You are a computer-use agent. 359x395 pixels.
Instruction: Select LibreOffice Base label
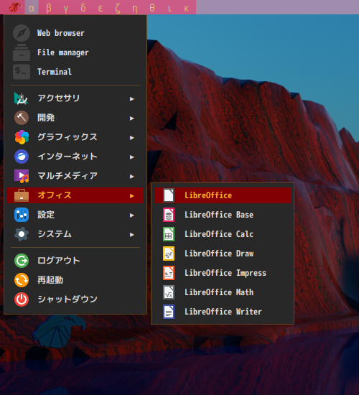click(219, 215)
